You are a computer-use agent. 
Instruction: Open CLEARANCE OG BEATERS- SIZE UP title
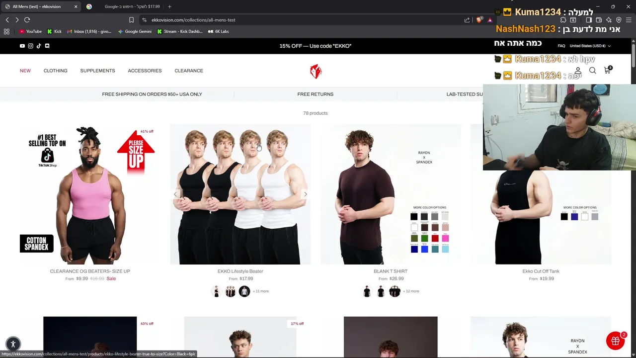click(x=90, y=271)
